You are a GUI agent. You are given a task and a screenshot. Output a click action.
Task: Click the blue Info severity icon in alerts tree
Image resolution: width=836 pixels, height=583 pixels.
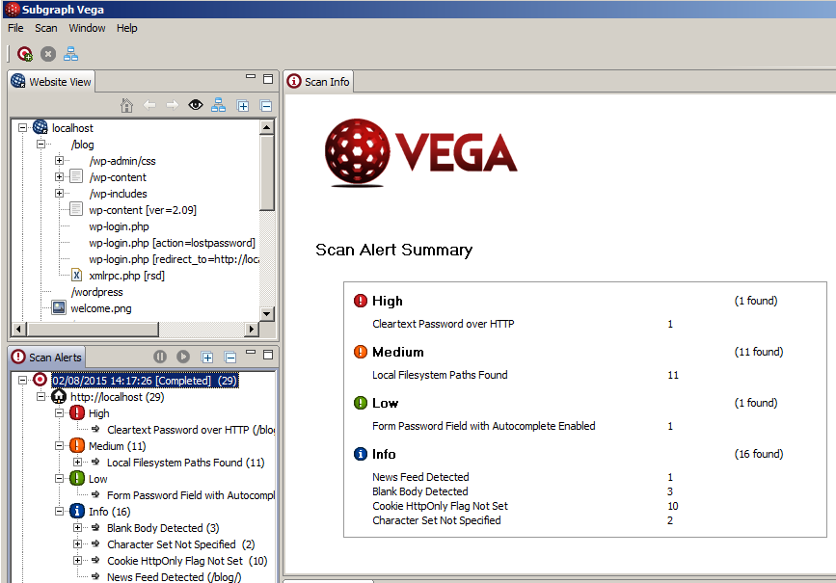(x=77, y=511)
